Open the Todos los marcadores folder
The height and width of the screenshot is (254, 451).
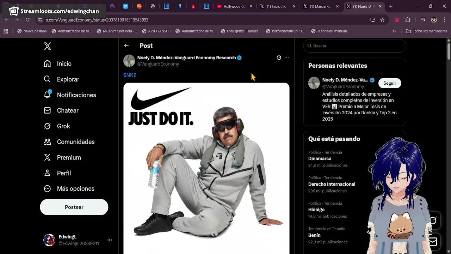tap(426, 31)
